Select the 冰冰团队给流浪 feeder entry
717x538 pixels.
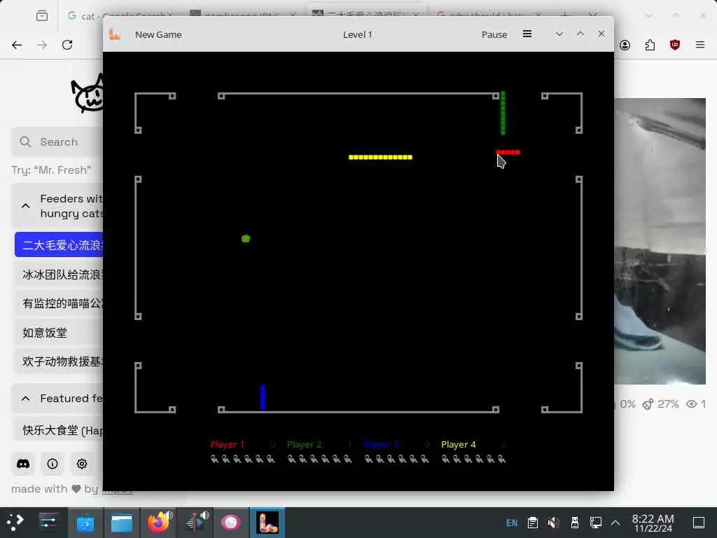click(x=59, y=274)
